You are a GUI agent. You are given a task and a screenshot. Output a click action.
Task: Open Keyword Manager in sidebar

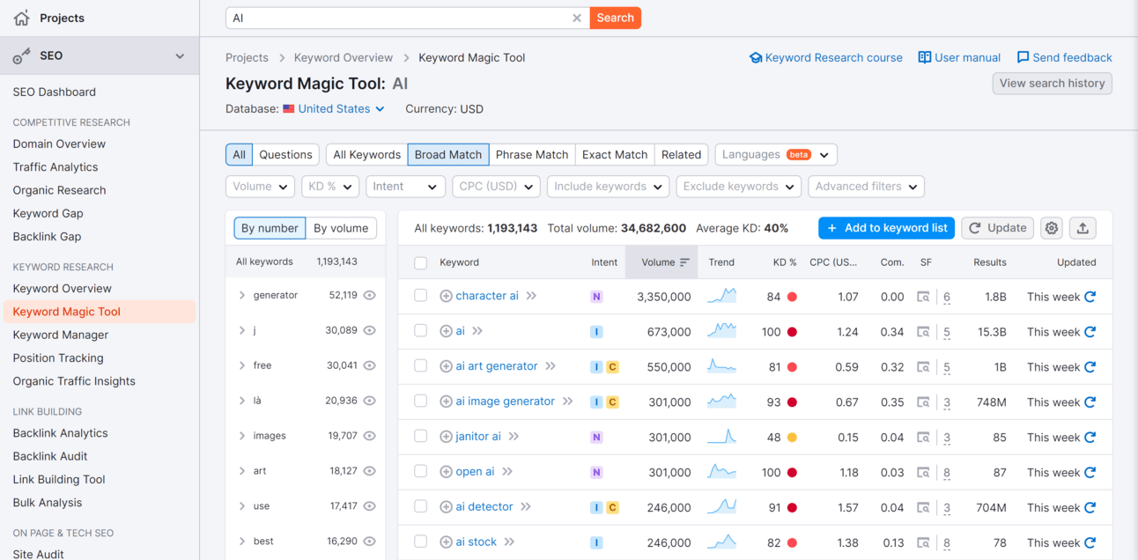pos(61,335)
